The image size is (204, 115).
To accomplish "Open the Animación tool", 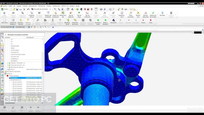I will click(x=113, y=21).
